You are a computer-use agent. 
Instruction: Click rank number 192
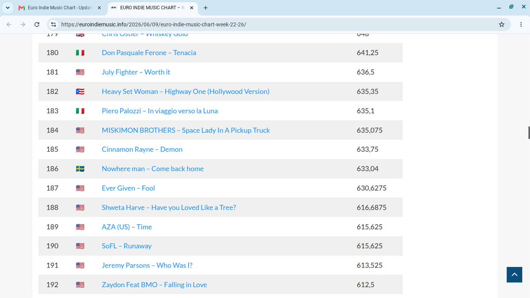[x=52, y=285]
